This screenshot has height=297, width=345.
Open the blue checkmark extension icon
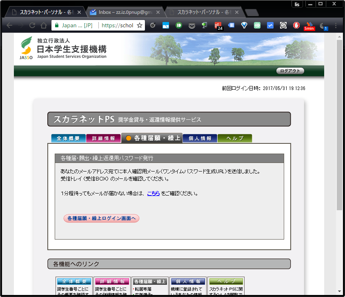(x=270, y=26)
